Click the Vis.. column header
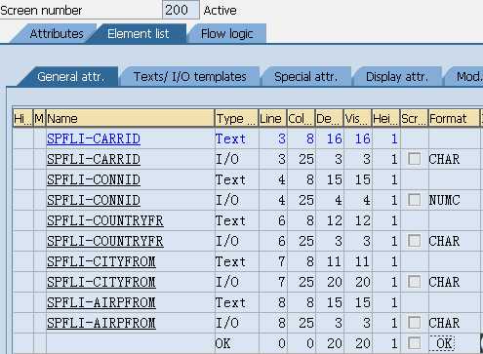Screen dimensions: 483x354 point(357,119)
